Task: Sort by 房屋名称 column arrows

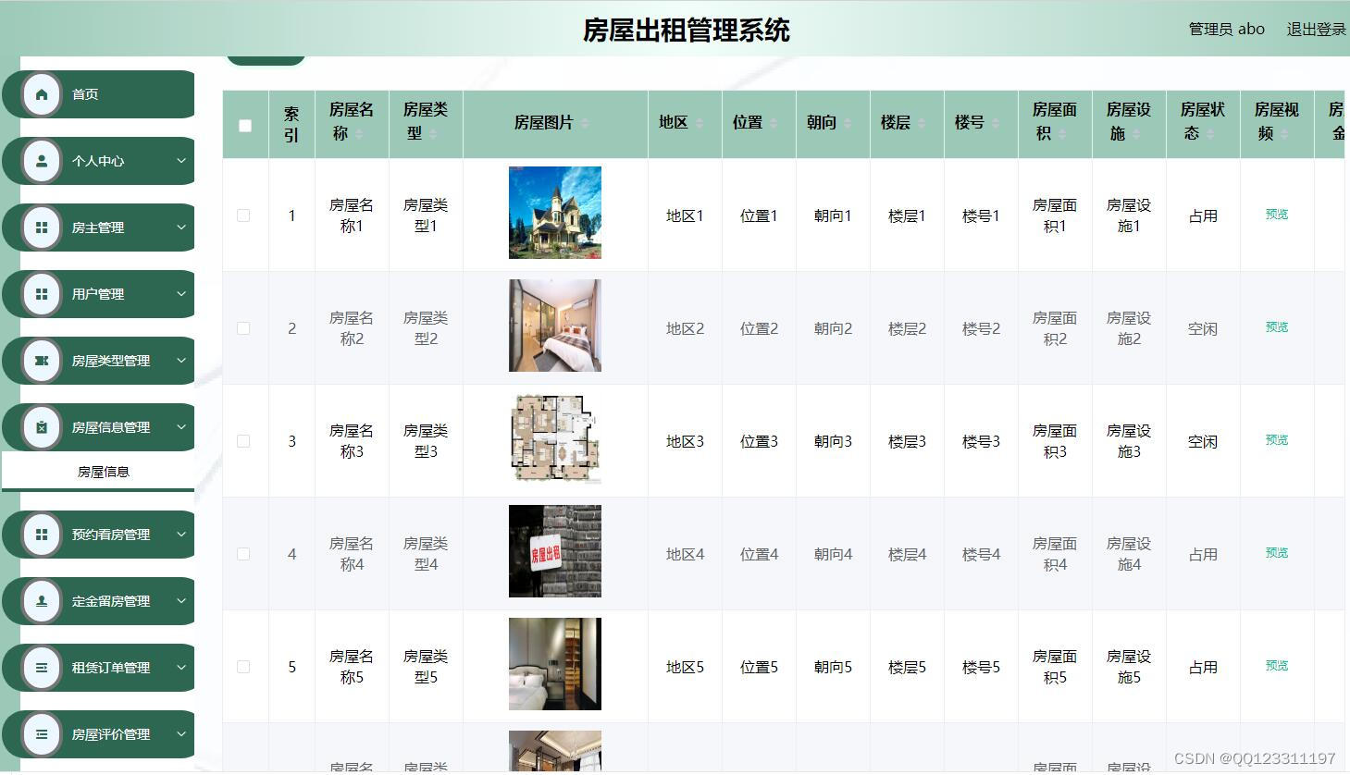Action: 359,134
